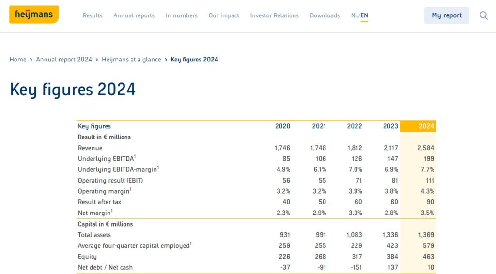496x274 pixels.
Task: Select Investor Relations in navigation
Action: (275, 15)
